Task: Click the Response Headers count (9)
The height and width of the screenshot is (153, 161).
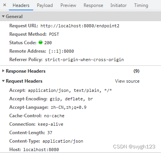Action: coord(136,71)
